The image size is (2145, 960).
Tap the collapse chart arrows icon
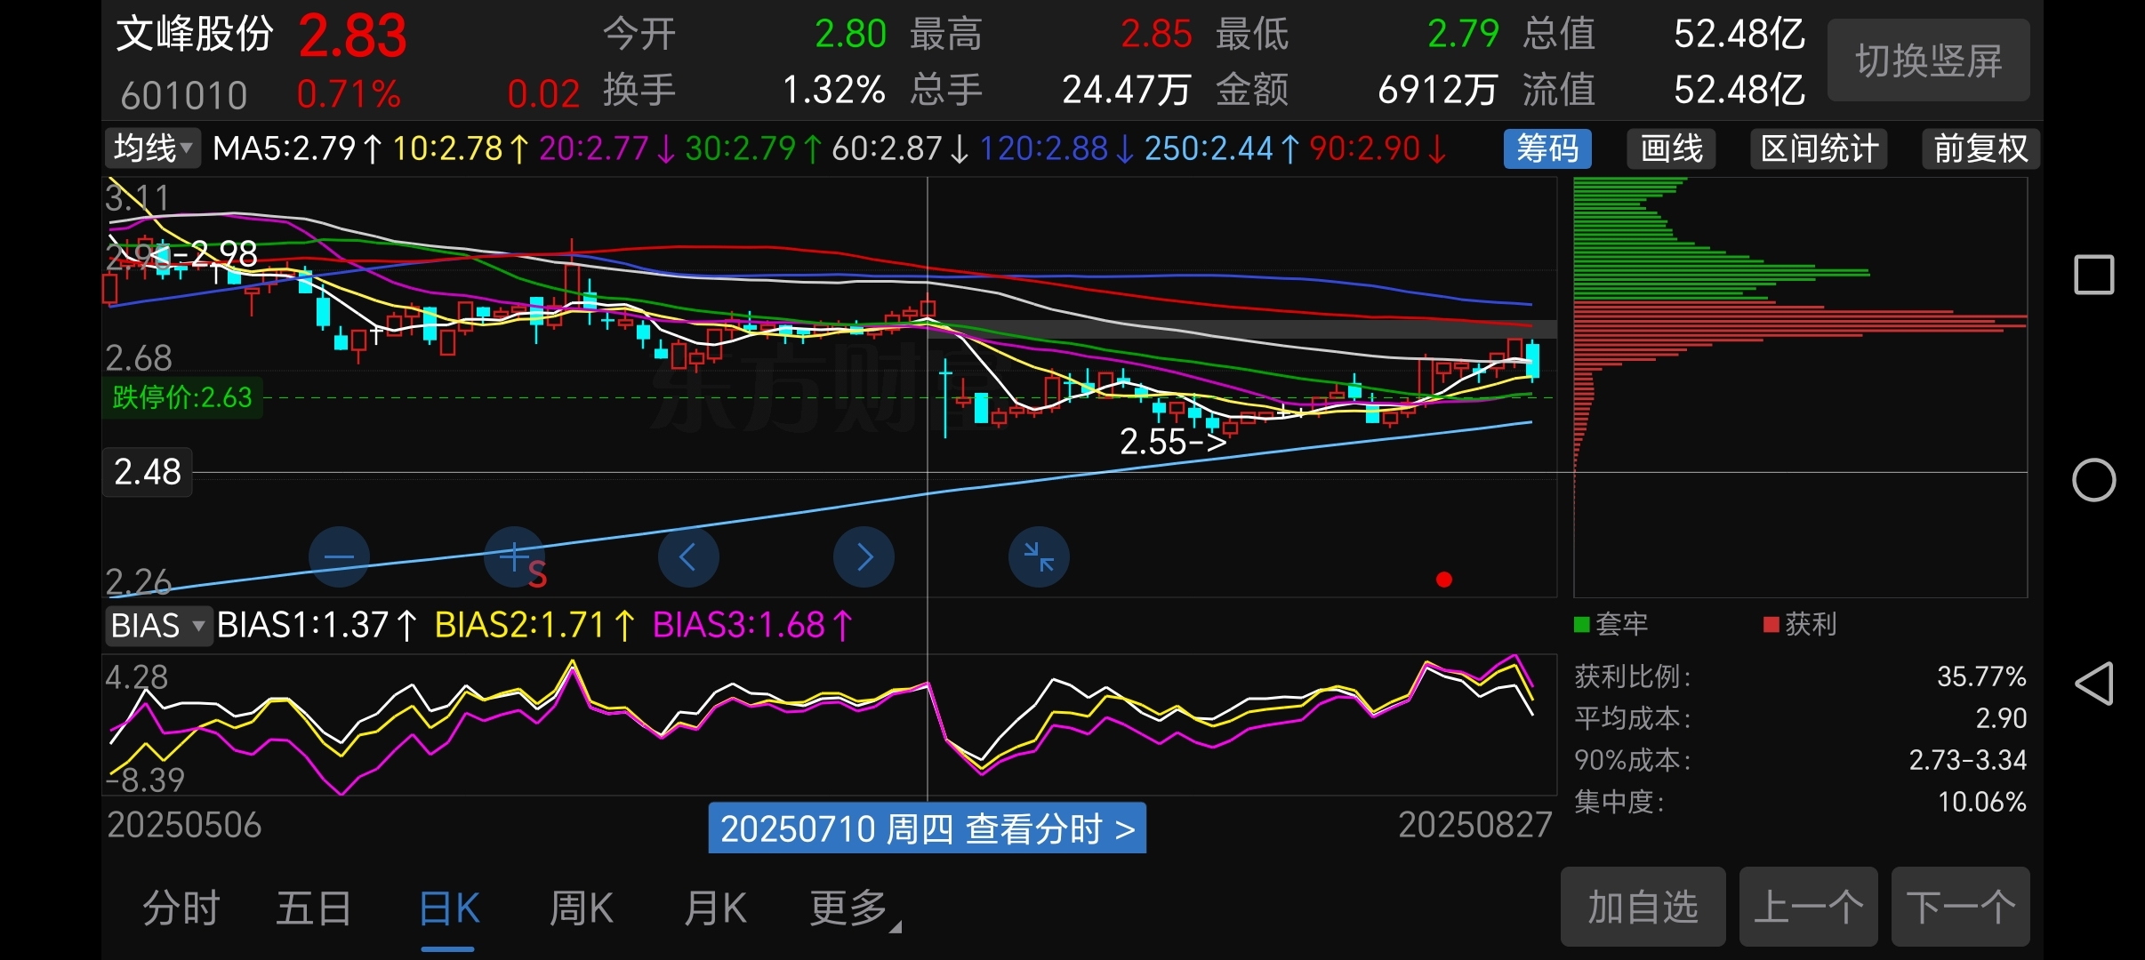(x=1039, y=557)
